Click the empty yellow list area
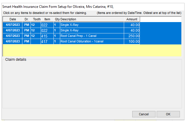186x122 pixels. pyautogui.click(x=92, y=50)
